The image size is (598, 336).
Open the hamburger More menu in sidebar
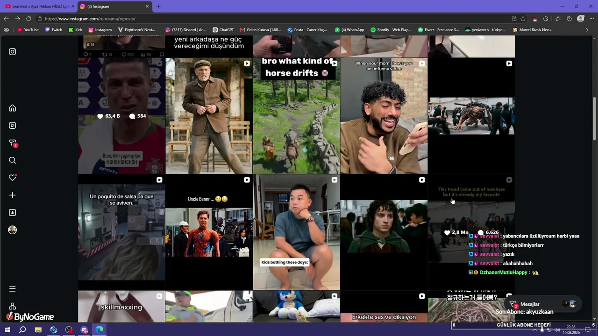[x=13, y=289]
